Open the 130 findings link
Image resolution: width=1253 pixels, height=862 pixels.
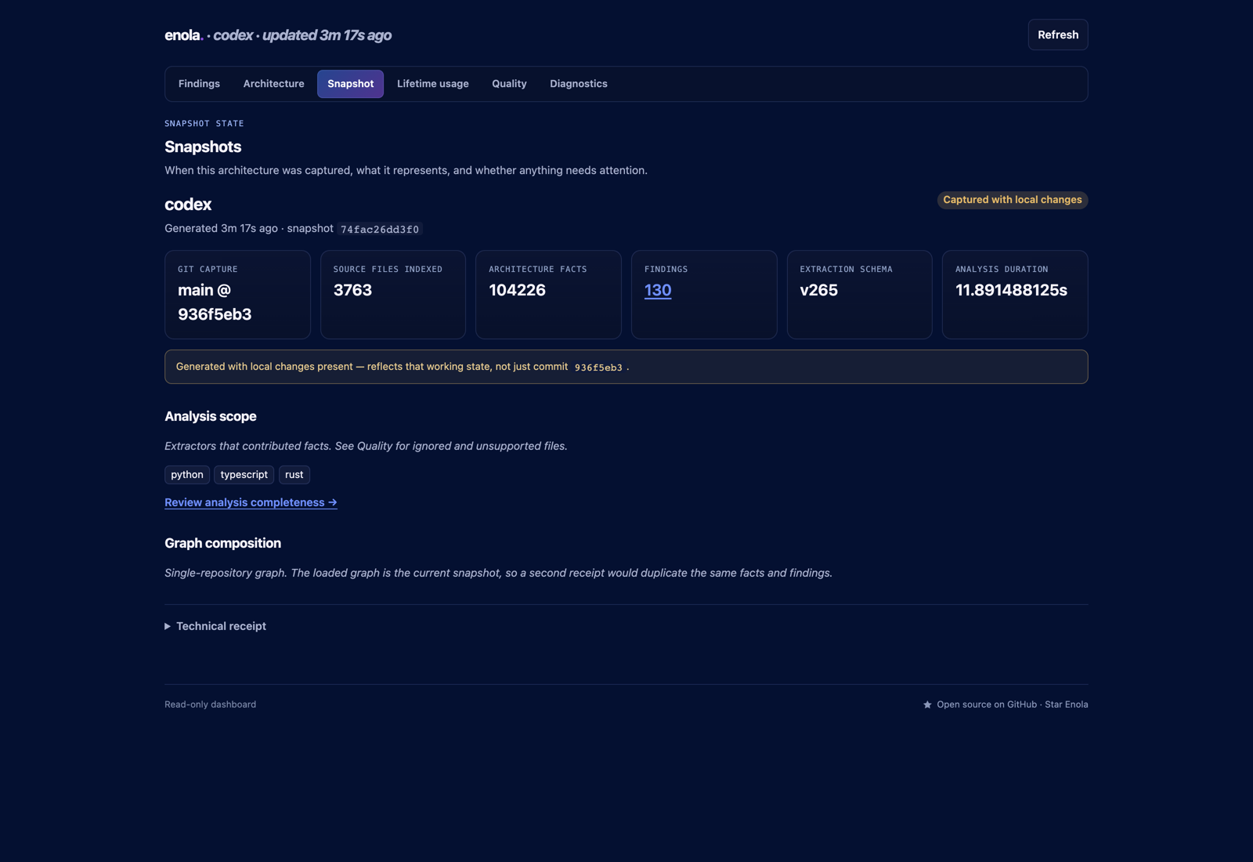[658, 290]
